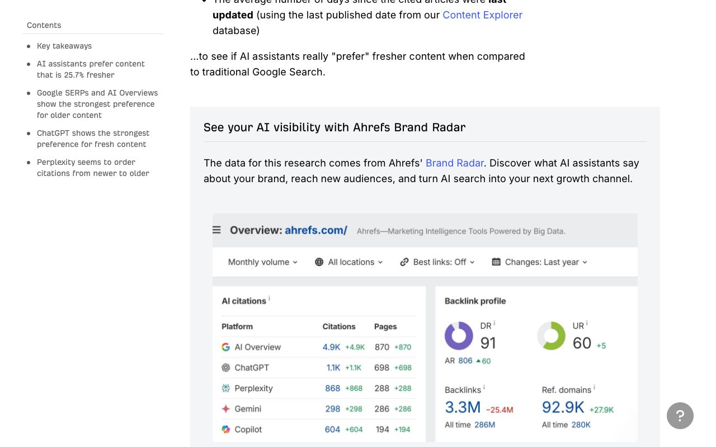The width and height of the screenshot is (716, 447).
Task: Follow the Brand Radar link
Action: click(x=455, y=163)
